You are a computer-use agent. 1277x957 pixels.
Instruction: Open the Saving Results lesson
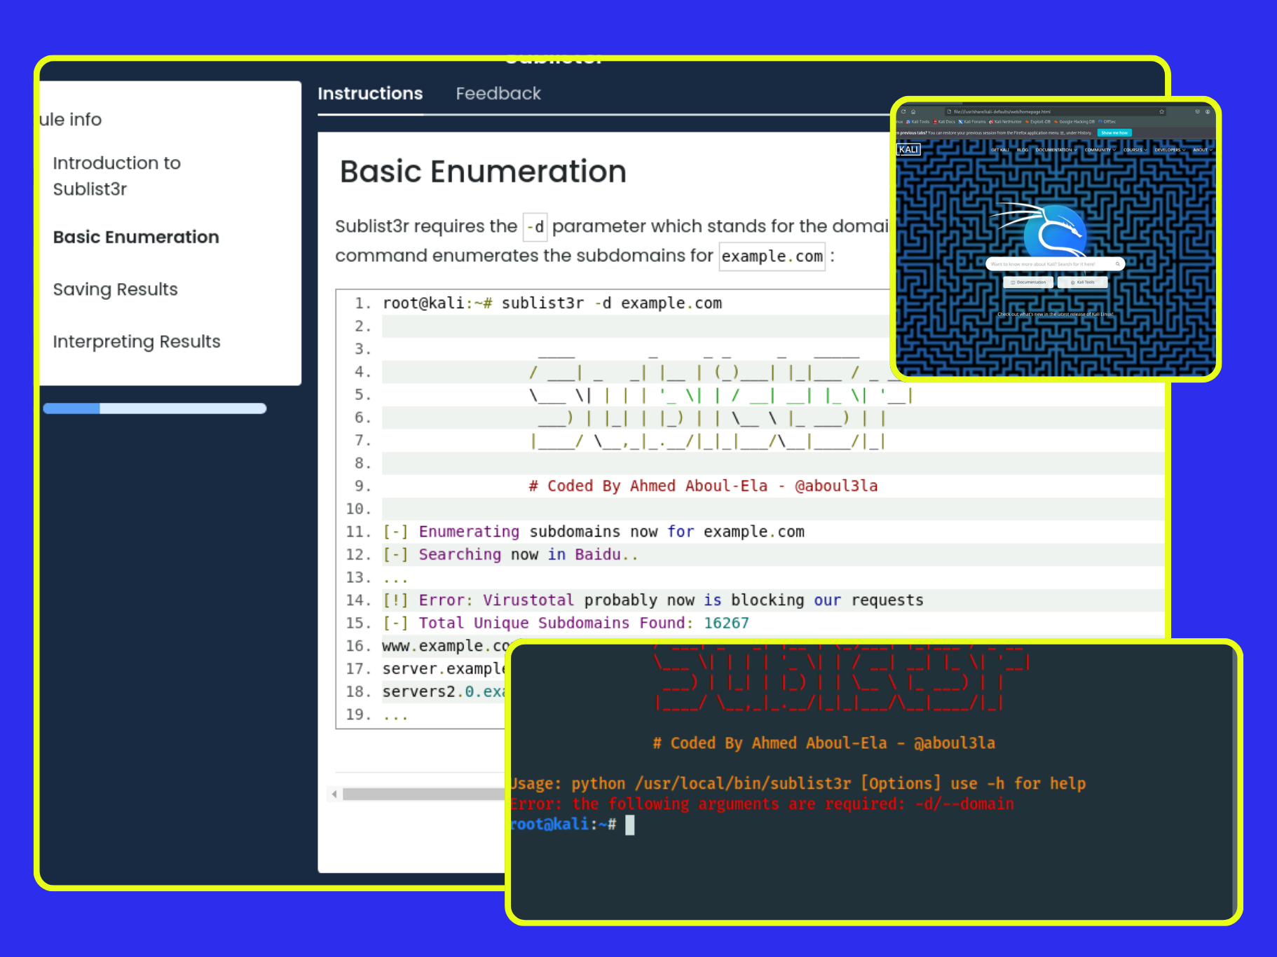click(116, 289)
